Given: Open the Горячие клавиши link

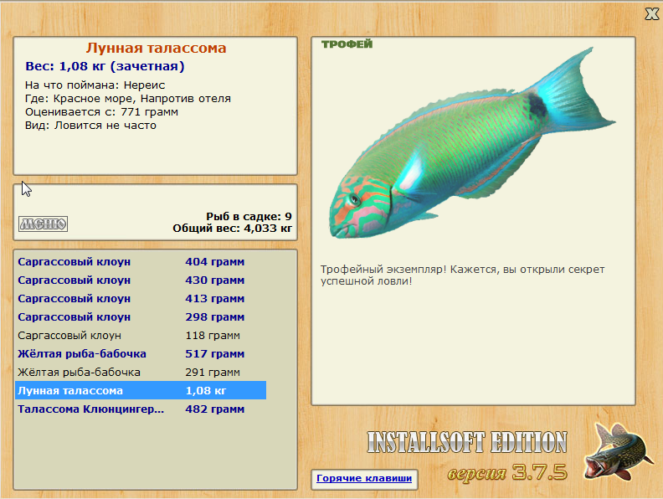Looking at the screenshot, I should click(364, 478).
